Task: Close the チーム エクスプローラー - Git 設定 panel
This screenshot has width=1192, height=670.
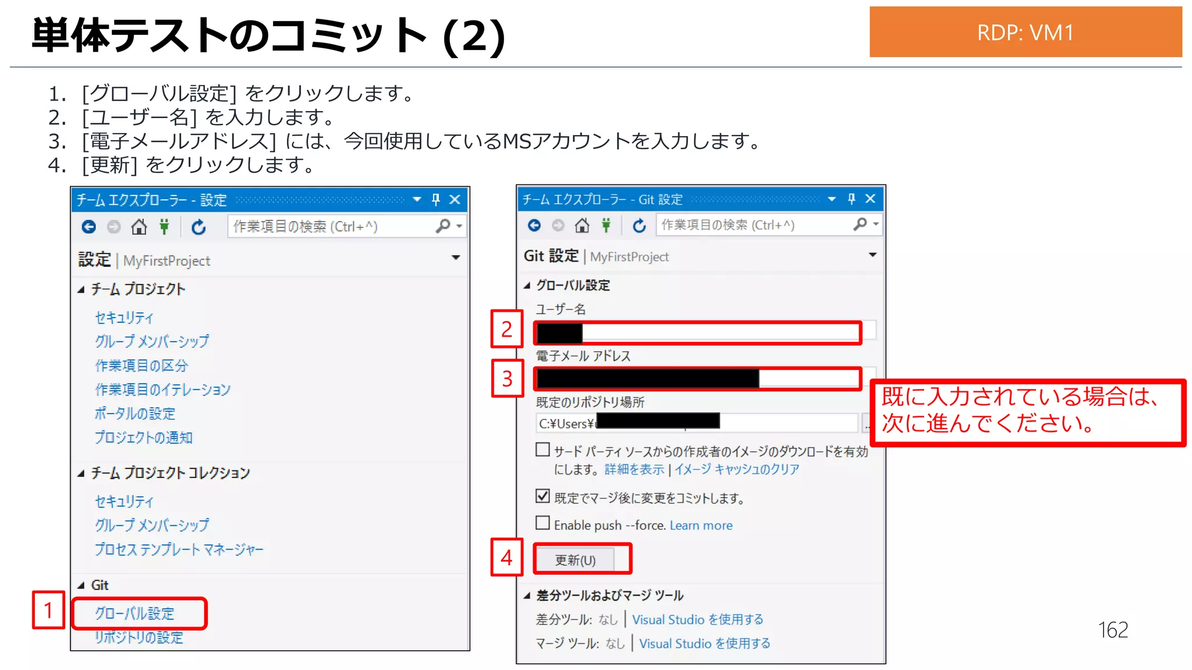Action: click(871, 199)
